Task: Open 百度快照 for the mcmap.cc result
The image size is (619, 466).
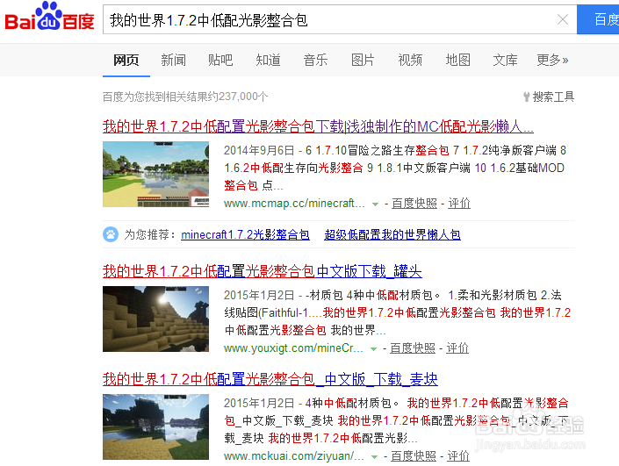Action: (x=414, y=204)
